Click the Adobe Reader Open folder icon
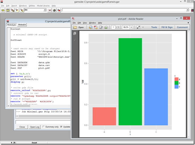The width and height of the screenshot is (195, 145). [x=75, y=27]
